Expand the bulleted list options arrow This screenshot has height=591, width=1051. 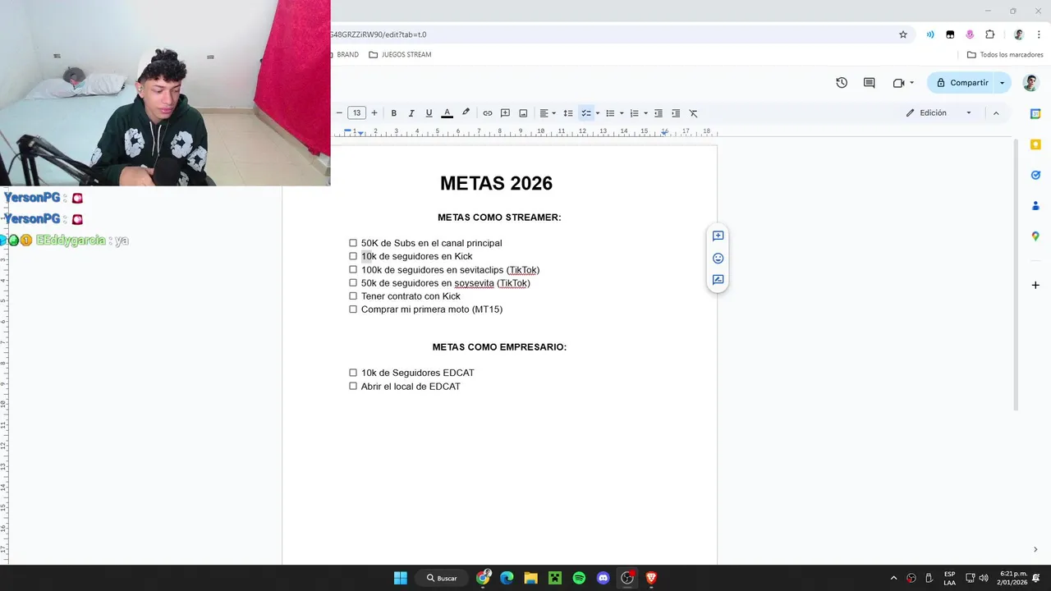(x=622, y=113)
